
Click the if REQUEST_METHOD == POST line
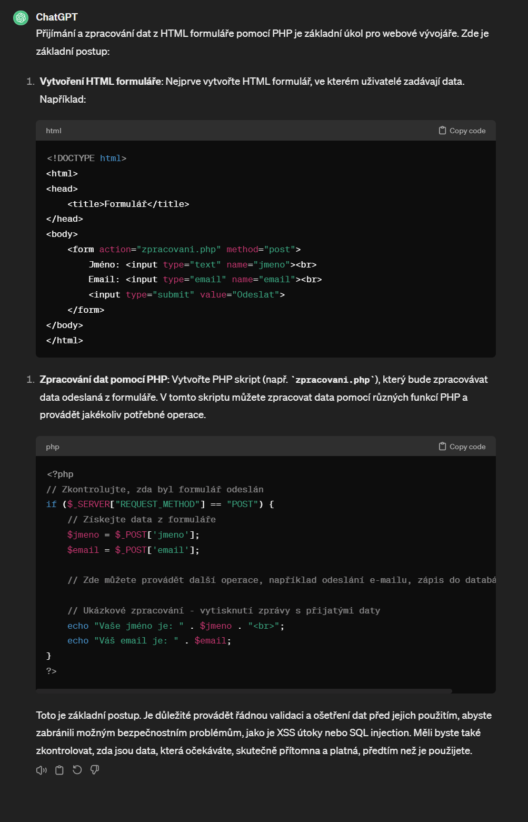(x=160, y=504)
